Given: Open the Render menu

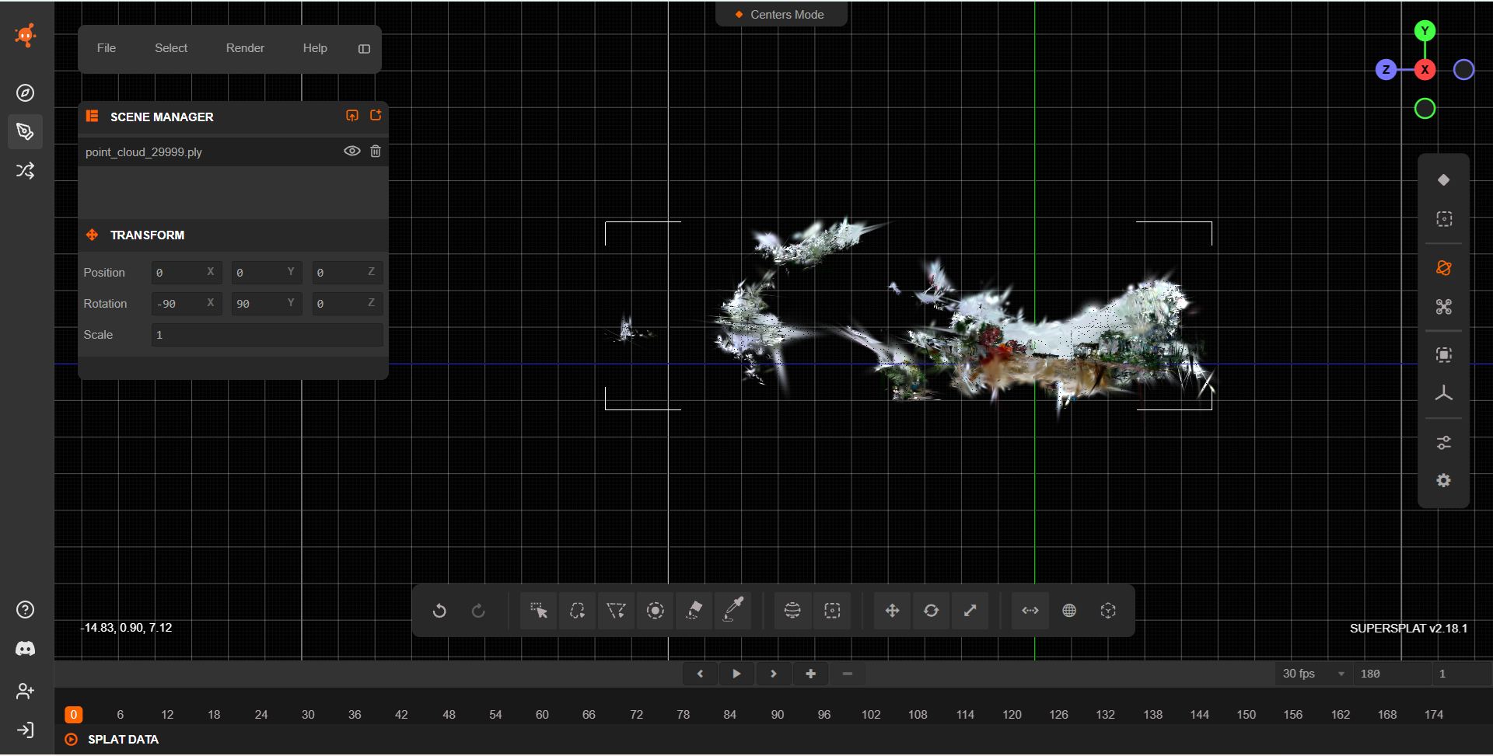Looking at the screenshot, I should pyautogui.click(x=245, y=48).
